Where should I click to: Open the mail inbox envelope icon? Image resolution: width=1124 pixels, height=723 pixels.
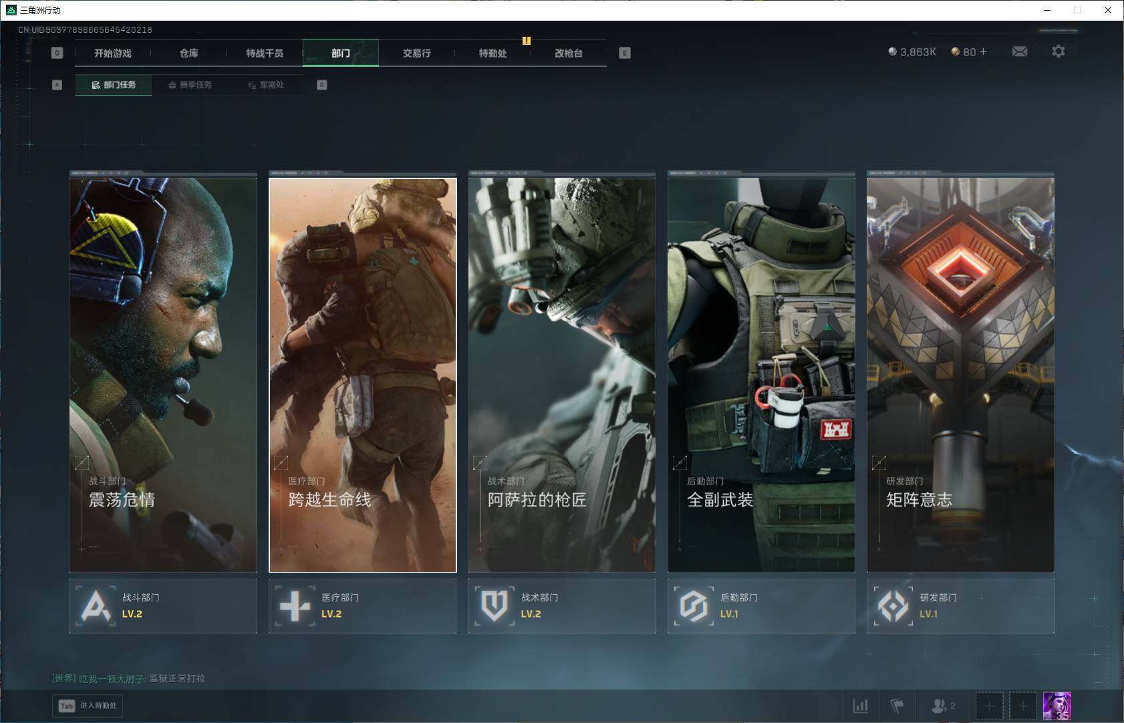(1019, 51)
